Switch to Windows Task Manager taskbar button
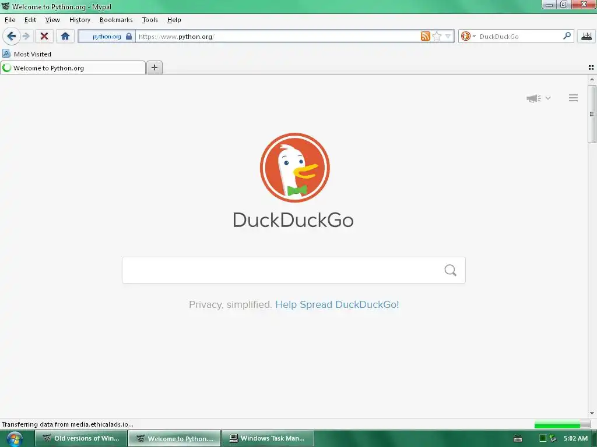The height and width of the screenshot is (447, 597). pyautogui.click(x=268, y=438)
